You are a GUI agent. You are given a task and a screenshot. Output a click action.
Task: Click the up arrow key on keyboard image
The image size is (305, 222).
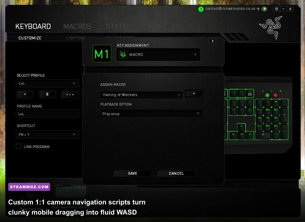point(241,126)
